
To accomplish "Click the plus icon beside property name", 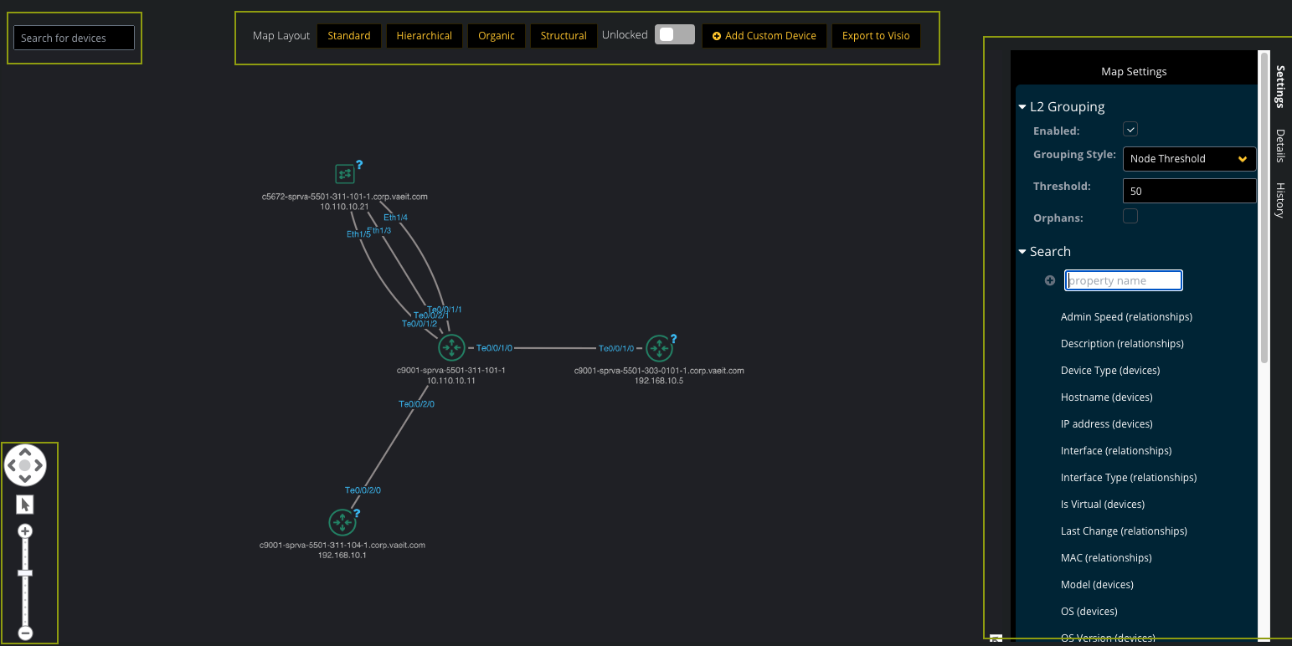I will pos(1050,280).
